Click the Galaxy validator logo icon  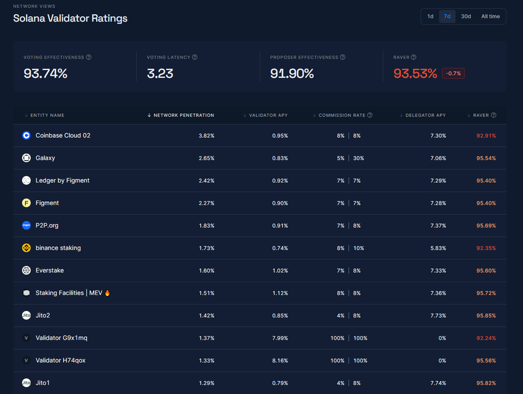tap(26, 158)
